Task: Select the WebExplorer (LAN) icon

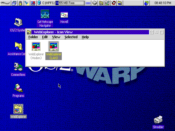Action: (x=53, y=46)
